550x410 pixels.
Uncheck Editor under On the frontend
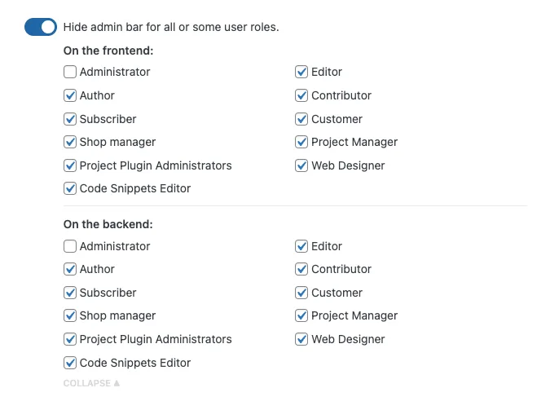click(x=301, y=72)
